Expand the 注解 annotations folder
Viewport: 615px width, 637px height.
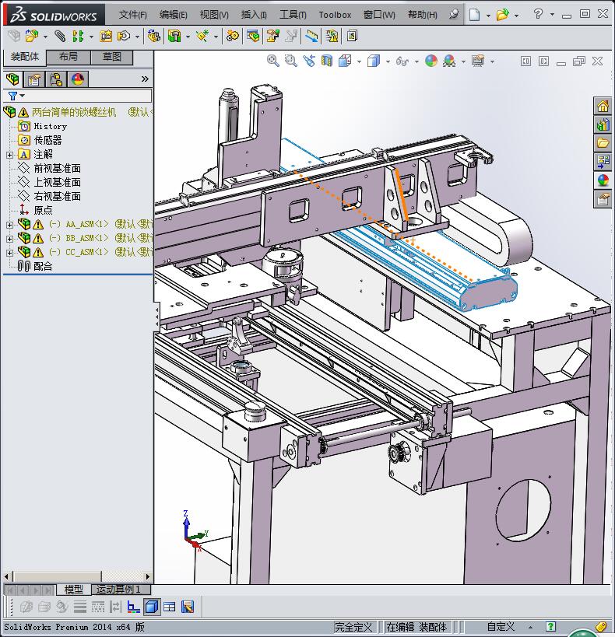coord(9,155)
